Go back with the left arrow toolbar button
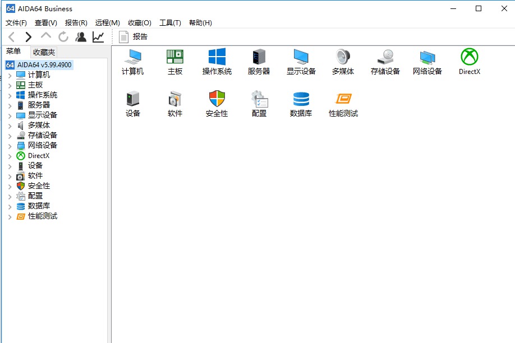Image resolution: width=515 pixels, height=343 pixels. tap(11, 37)
